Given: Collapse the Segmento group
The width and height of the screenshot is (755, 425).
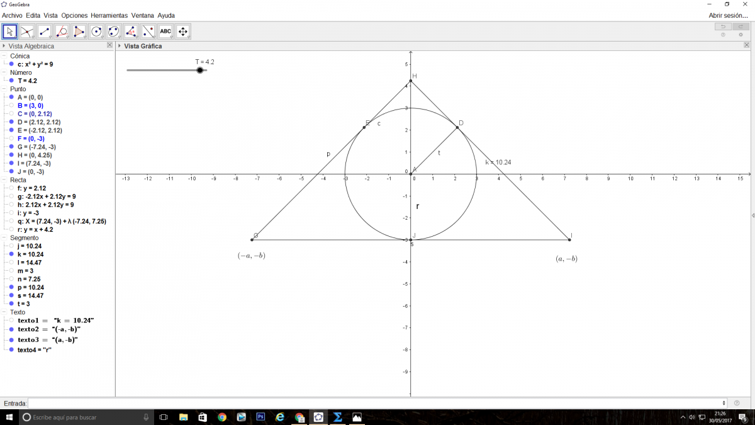Looking at the screenshot, I should pyautogui.click(x=4, y=238).
